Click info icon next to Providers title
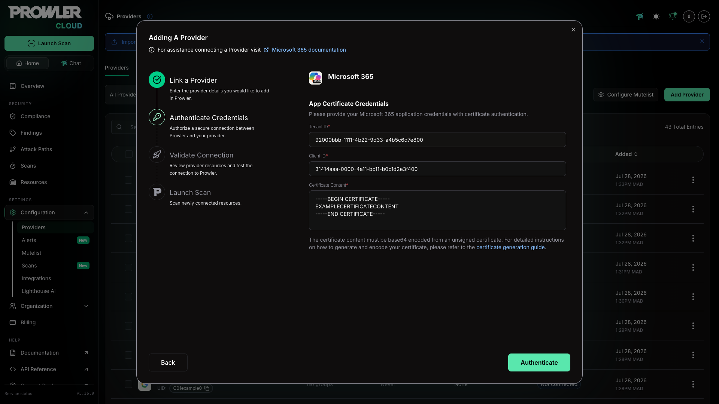Screen dimensions: 719x404 (150, 16)
